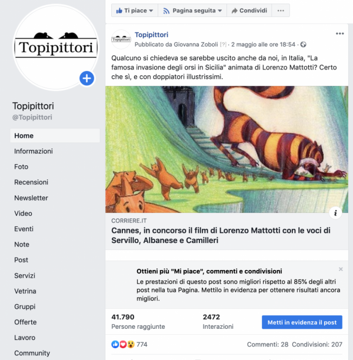353x360 pixels.
Task: Click the more options button beside Condividi
Action: pyautogui.click(x=281, y=11)
